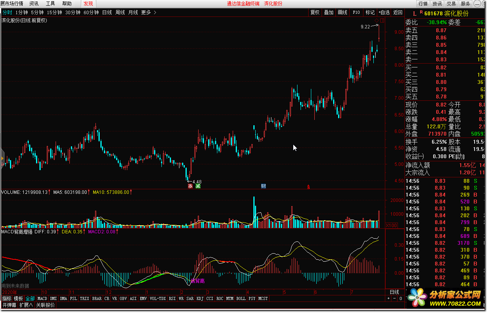Screen dimensions: 488x313
Task: Switch the chart to 月线
Action: coord(133,12)
